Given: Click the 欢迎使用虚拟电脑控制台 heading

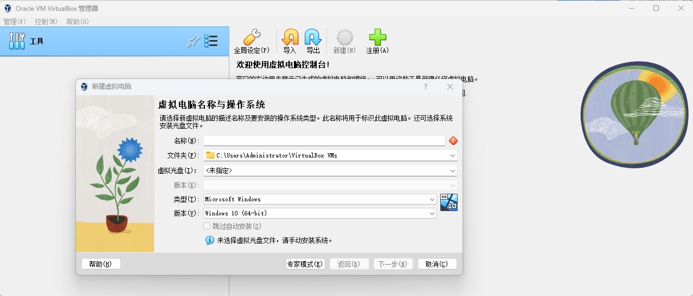Looking at the screenshot, I should pos(283,64).
